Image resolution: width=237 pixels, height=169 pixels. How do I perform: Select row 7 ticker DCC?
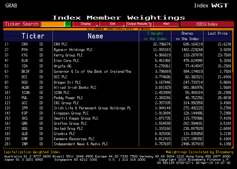(25, 77)
